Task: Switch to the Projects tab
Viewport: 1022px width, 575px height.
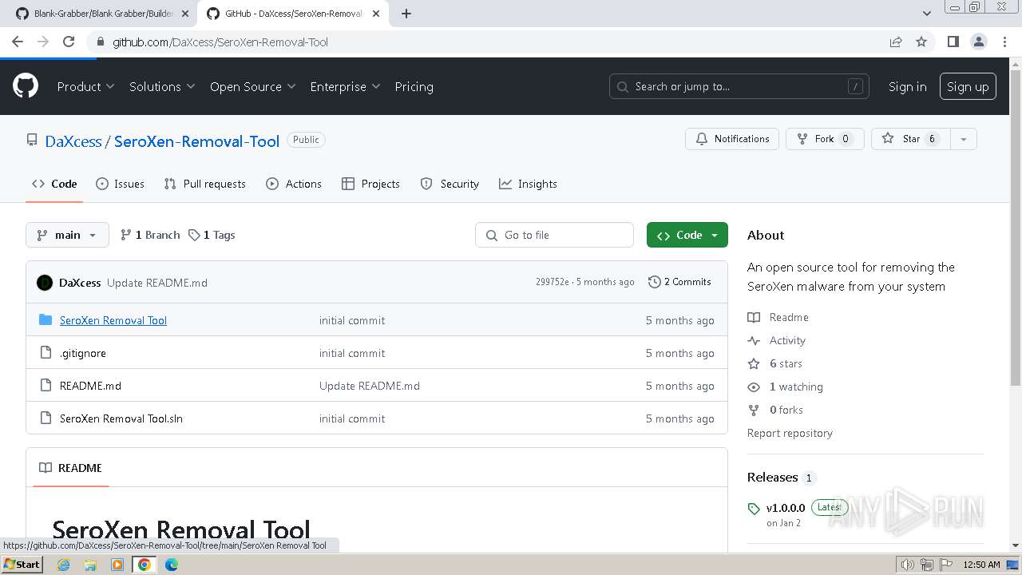Action: [370, 184]
